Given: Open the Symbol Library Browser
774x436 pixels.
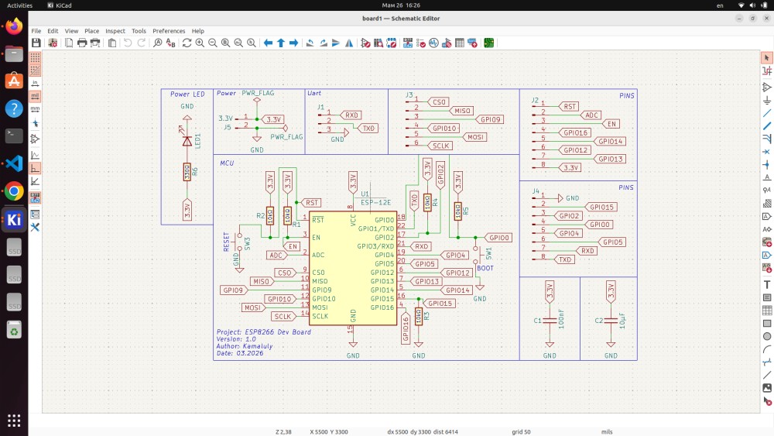Looking at the screenshot, I should (378, 43).
